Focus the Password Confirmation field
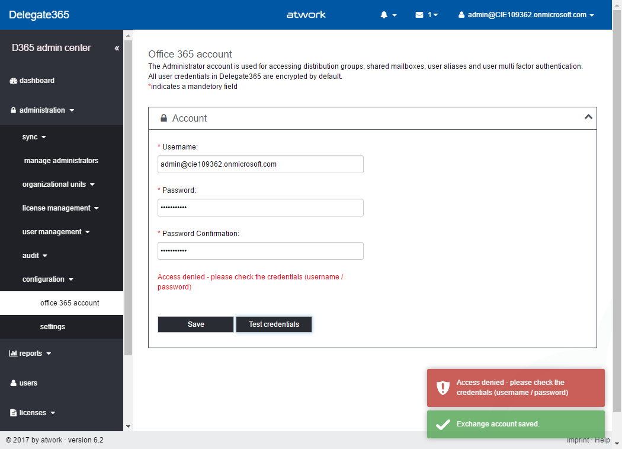Image resolution: width=622 pixels, height=449 pixels. 260,251
